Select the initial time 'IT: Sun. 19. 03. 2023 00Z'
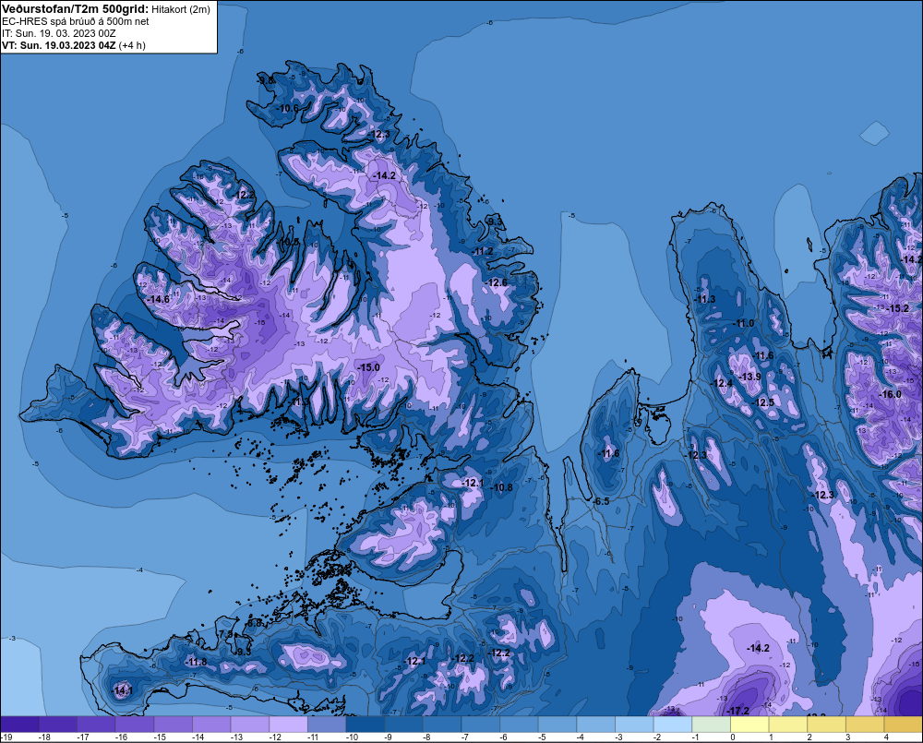This screenshot has height=743, width=923. tap(59, 33)
